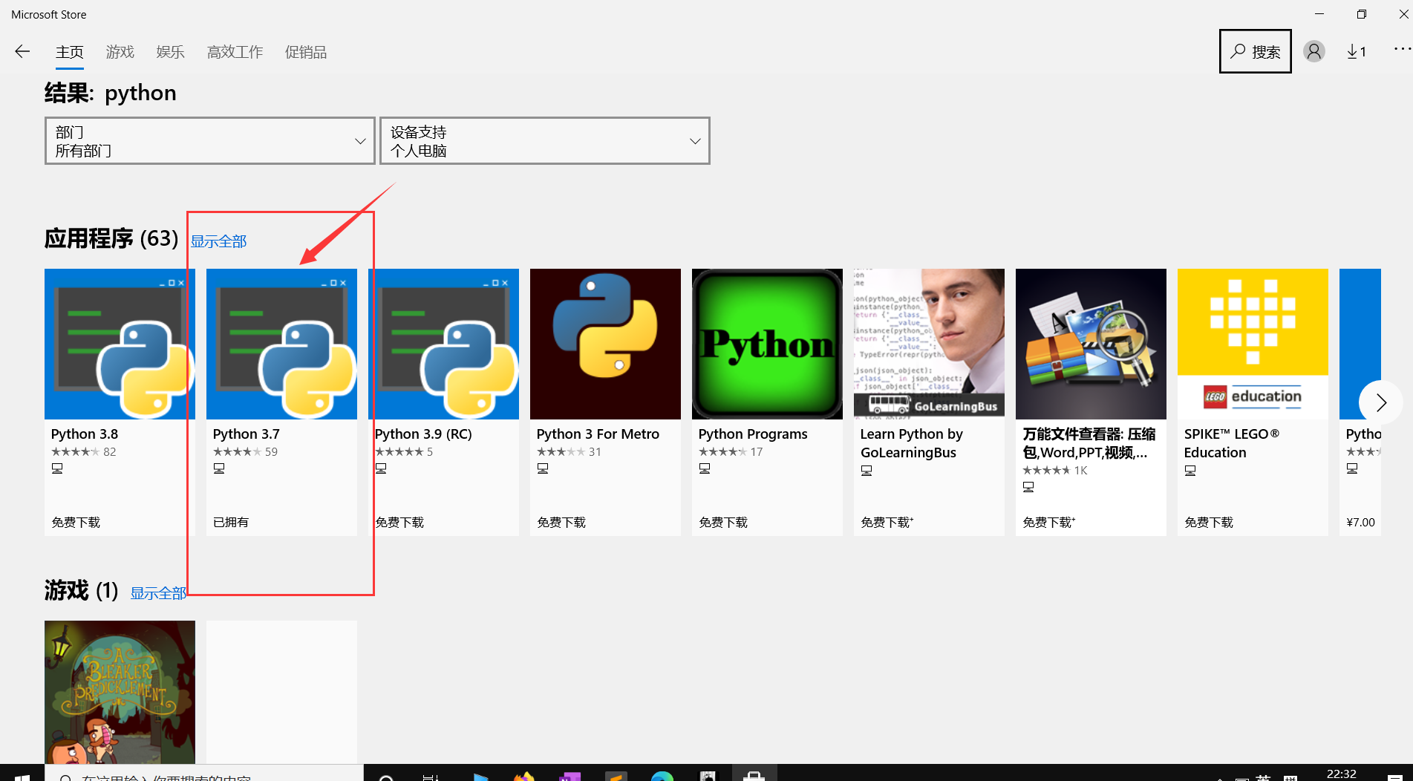Open Microsoft Edge from the taskbar
1413x781 pixels.
(x=662, y=777)
